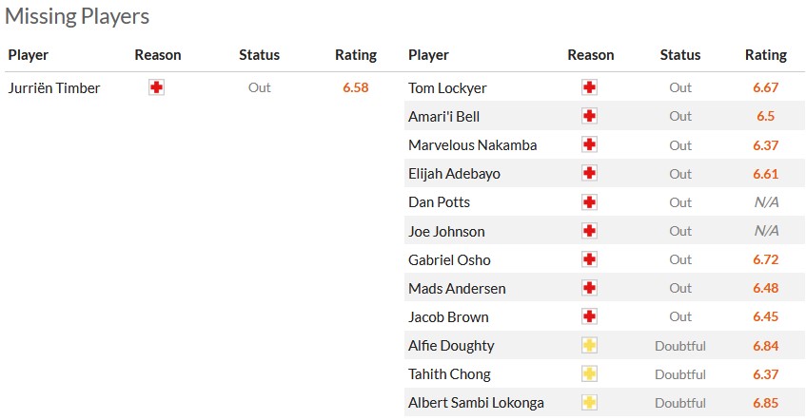Open Jurriën Timber's player page
Viewport: 806px width, 420px height.
54,88
